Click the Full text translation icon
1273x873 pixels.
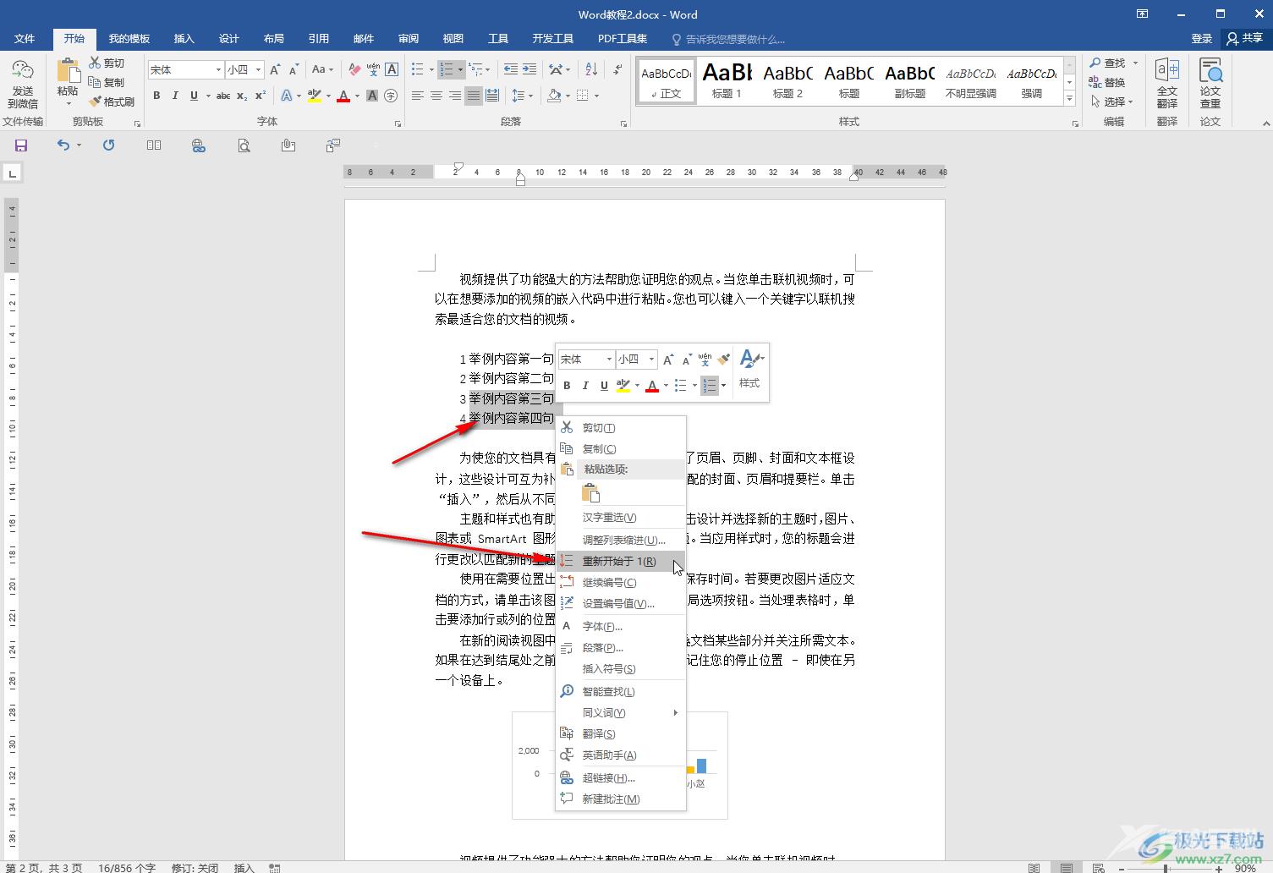(1167, 84)
